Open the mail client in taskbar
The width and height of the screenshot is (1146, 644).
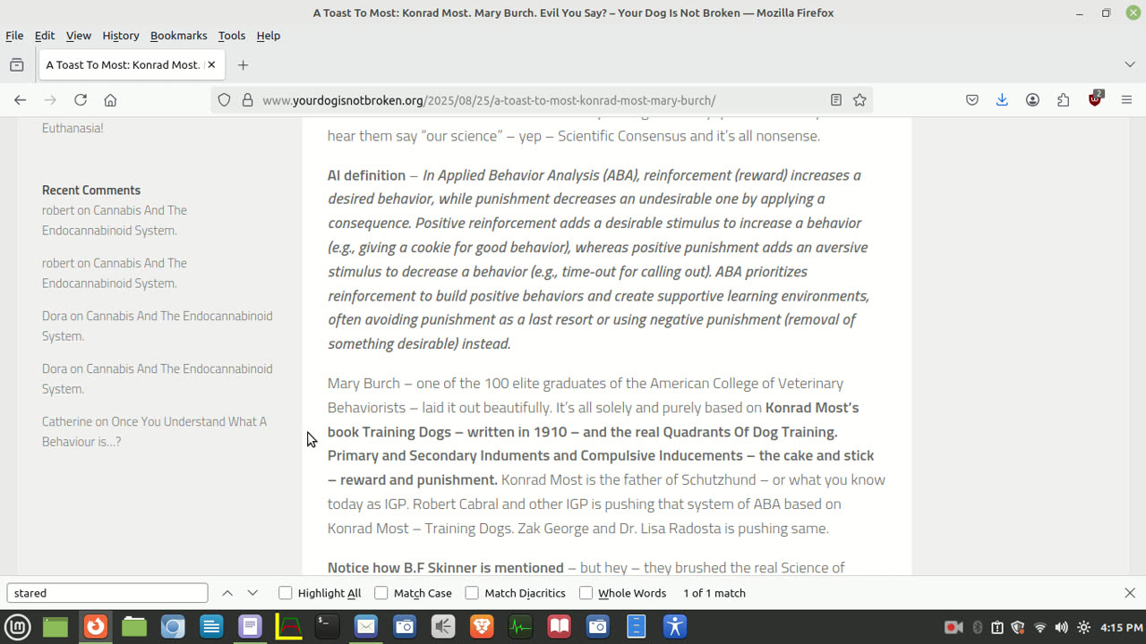pyautogui.click(x=366, y=627)
